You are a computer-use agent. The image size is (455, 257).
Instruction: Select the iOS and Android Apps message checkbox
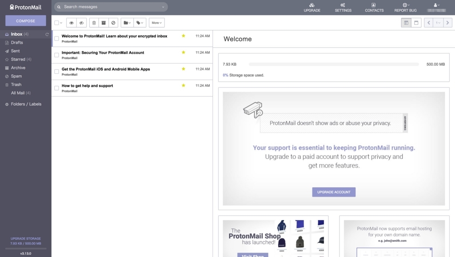coord(56,72)
